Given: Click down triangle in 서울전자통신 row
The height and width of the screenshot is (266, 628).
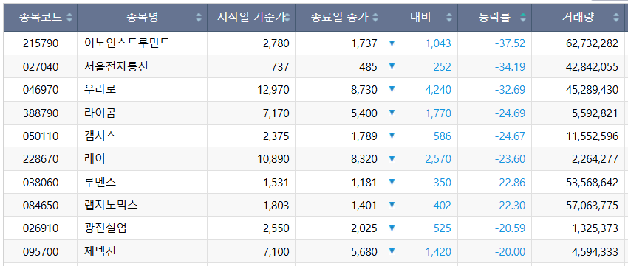Looking at the screenshot, I should click(x=392, y=66).
